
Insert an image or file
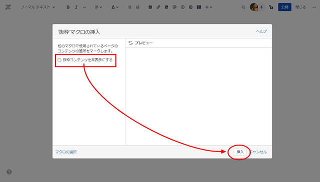pyautogui.click(x=166, y=7)
